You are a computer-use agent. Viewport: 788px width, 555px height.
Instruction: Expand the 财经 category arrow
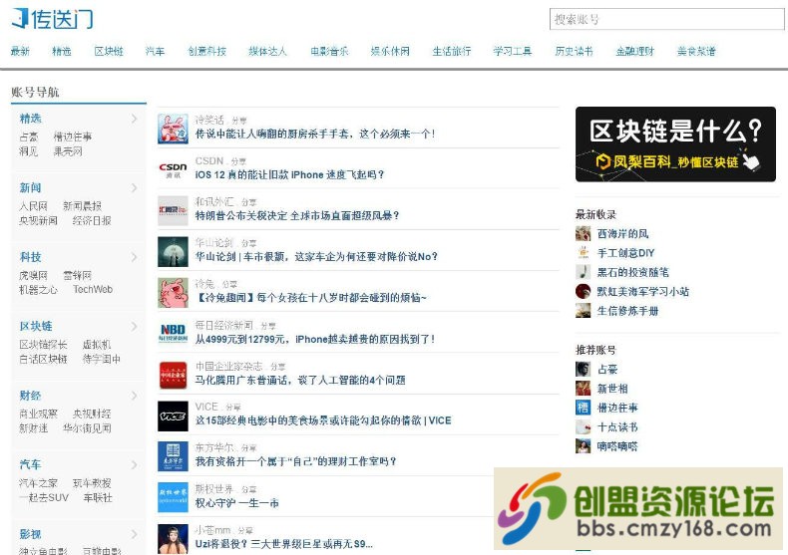coord(135,396)
